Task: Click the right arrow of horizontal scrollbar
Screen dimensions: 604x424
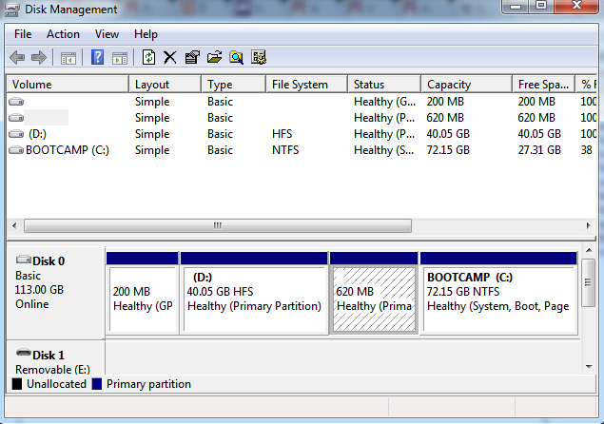Action: point(588,225)
